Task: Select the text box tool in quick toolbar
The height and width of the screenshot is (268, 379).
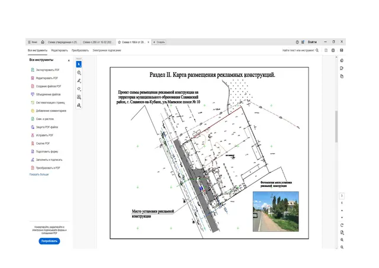Action: tap(79, 97)
